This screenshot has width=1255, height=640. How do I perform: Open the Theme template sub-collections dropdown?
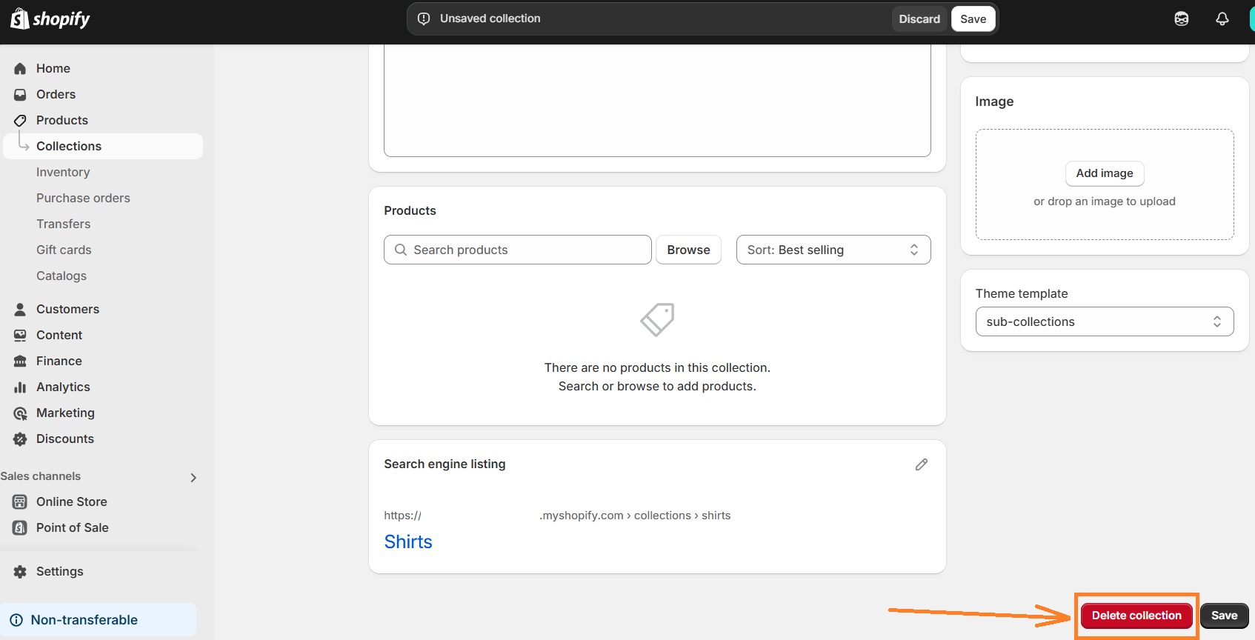point(1104,321)
